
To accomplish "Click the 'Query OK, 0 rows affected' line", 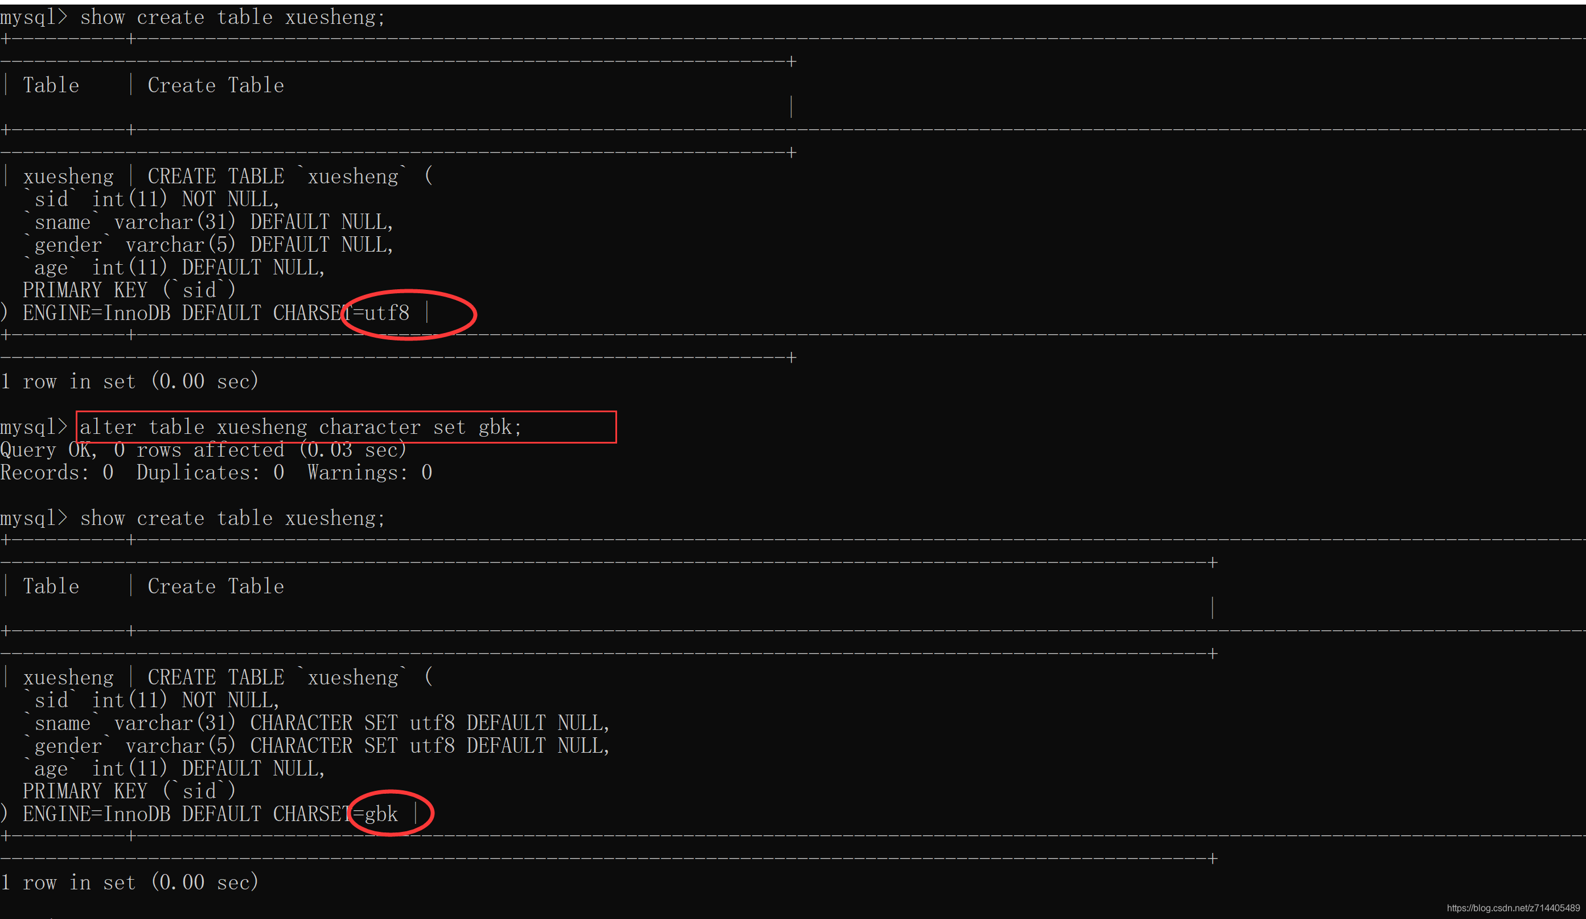I will pos(204,449).
